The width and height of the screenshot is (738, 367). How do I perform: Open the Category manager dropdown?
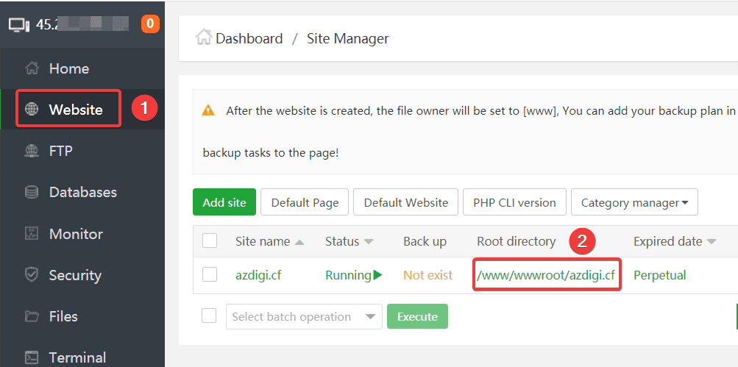click(x=634, y=202)
